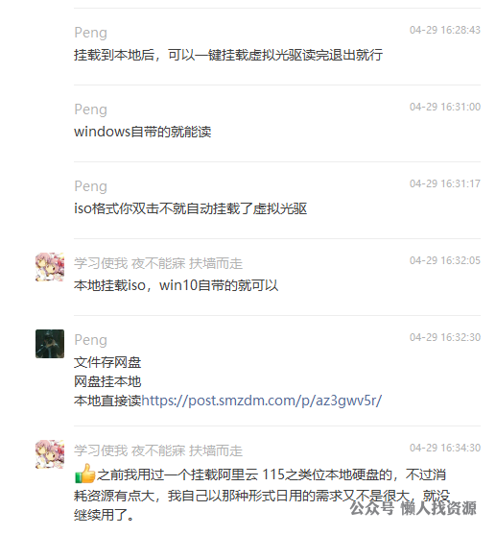Click username 学习使我 夜不能寐 at 16:34:30
The width and height of the screenshot is (496, 535).
click(x=158, y=450)
